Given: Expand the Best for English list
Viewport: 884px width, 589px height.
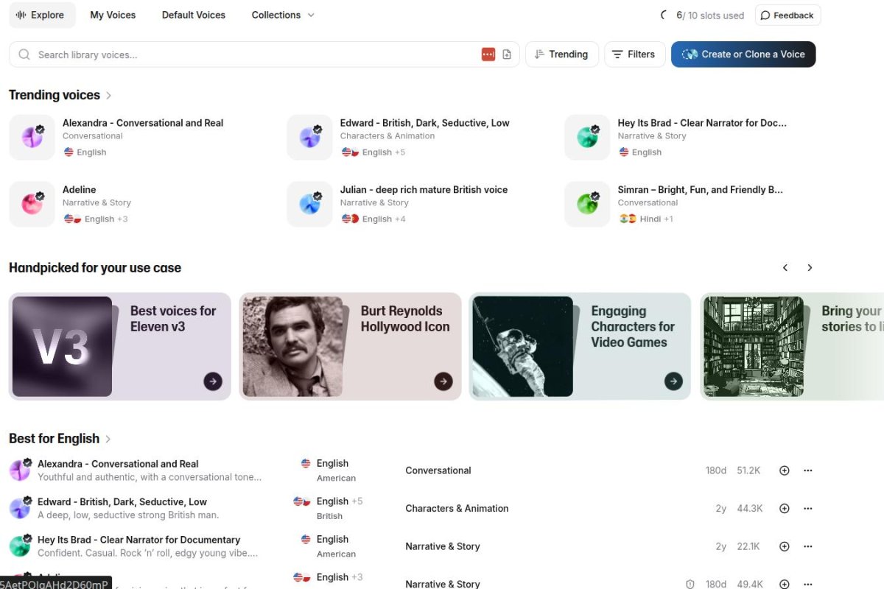Looking at the screenshot, I should point(108,438).
